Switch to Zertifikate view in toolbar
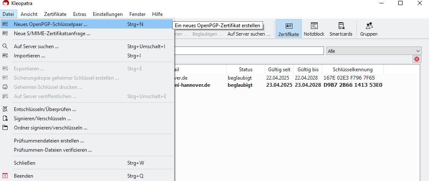The image size is (429, 181). tap(289, 28)
